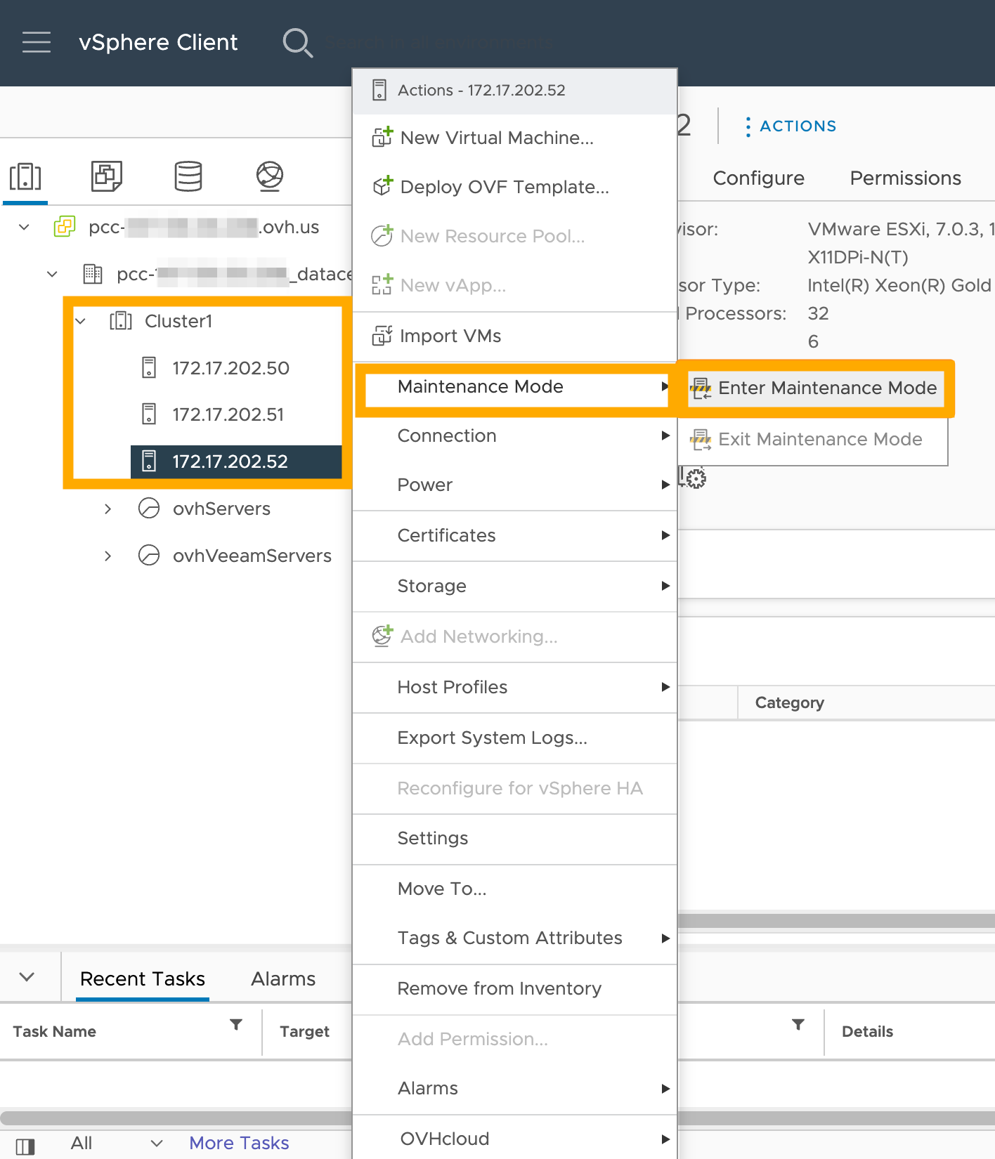Open the Certificates submenu

514,535
